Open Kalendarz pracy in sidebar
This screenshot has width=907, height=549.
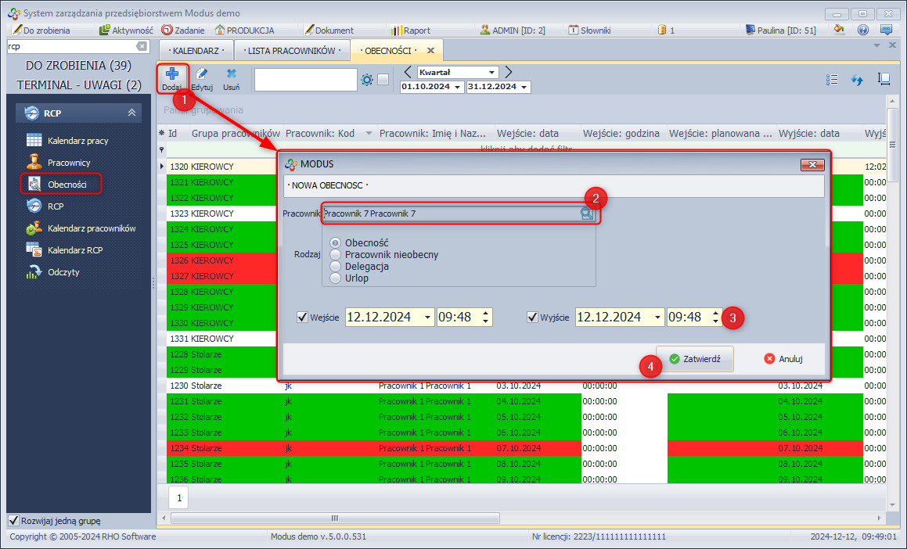point(77,141)
